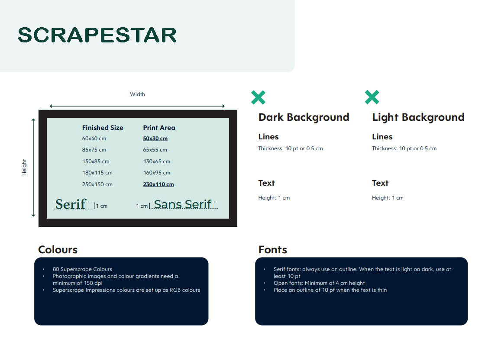The image size is (485, 342).
Task: Click the Open fonts minimum height bullet
Action: coord(319,283)
